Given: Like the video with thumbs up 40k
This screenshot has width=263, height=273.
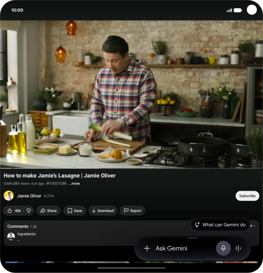Looking at the screenshot, I should [x=14, y=211].
